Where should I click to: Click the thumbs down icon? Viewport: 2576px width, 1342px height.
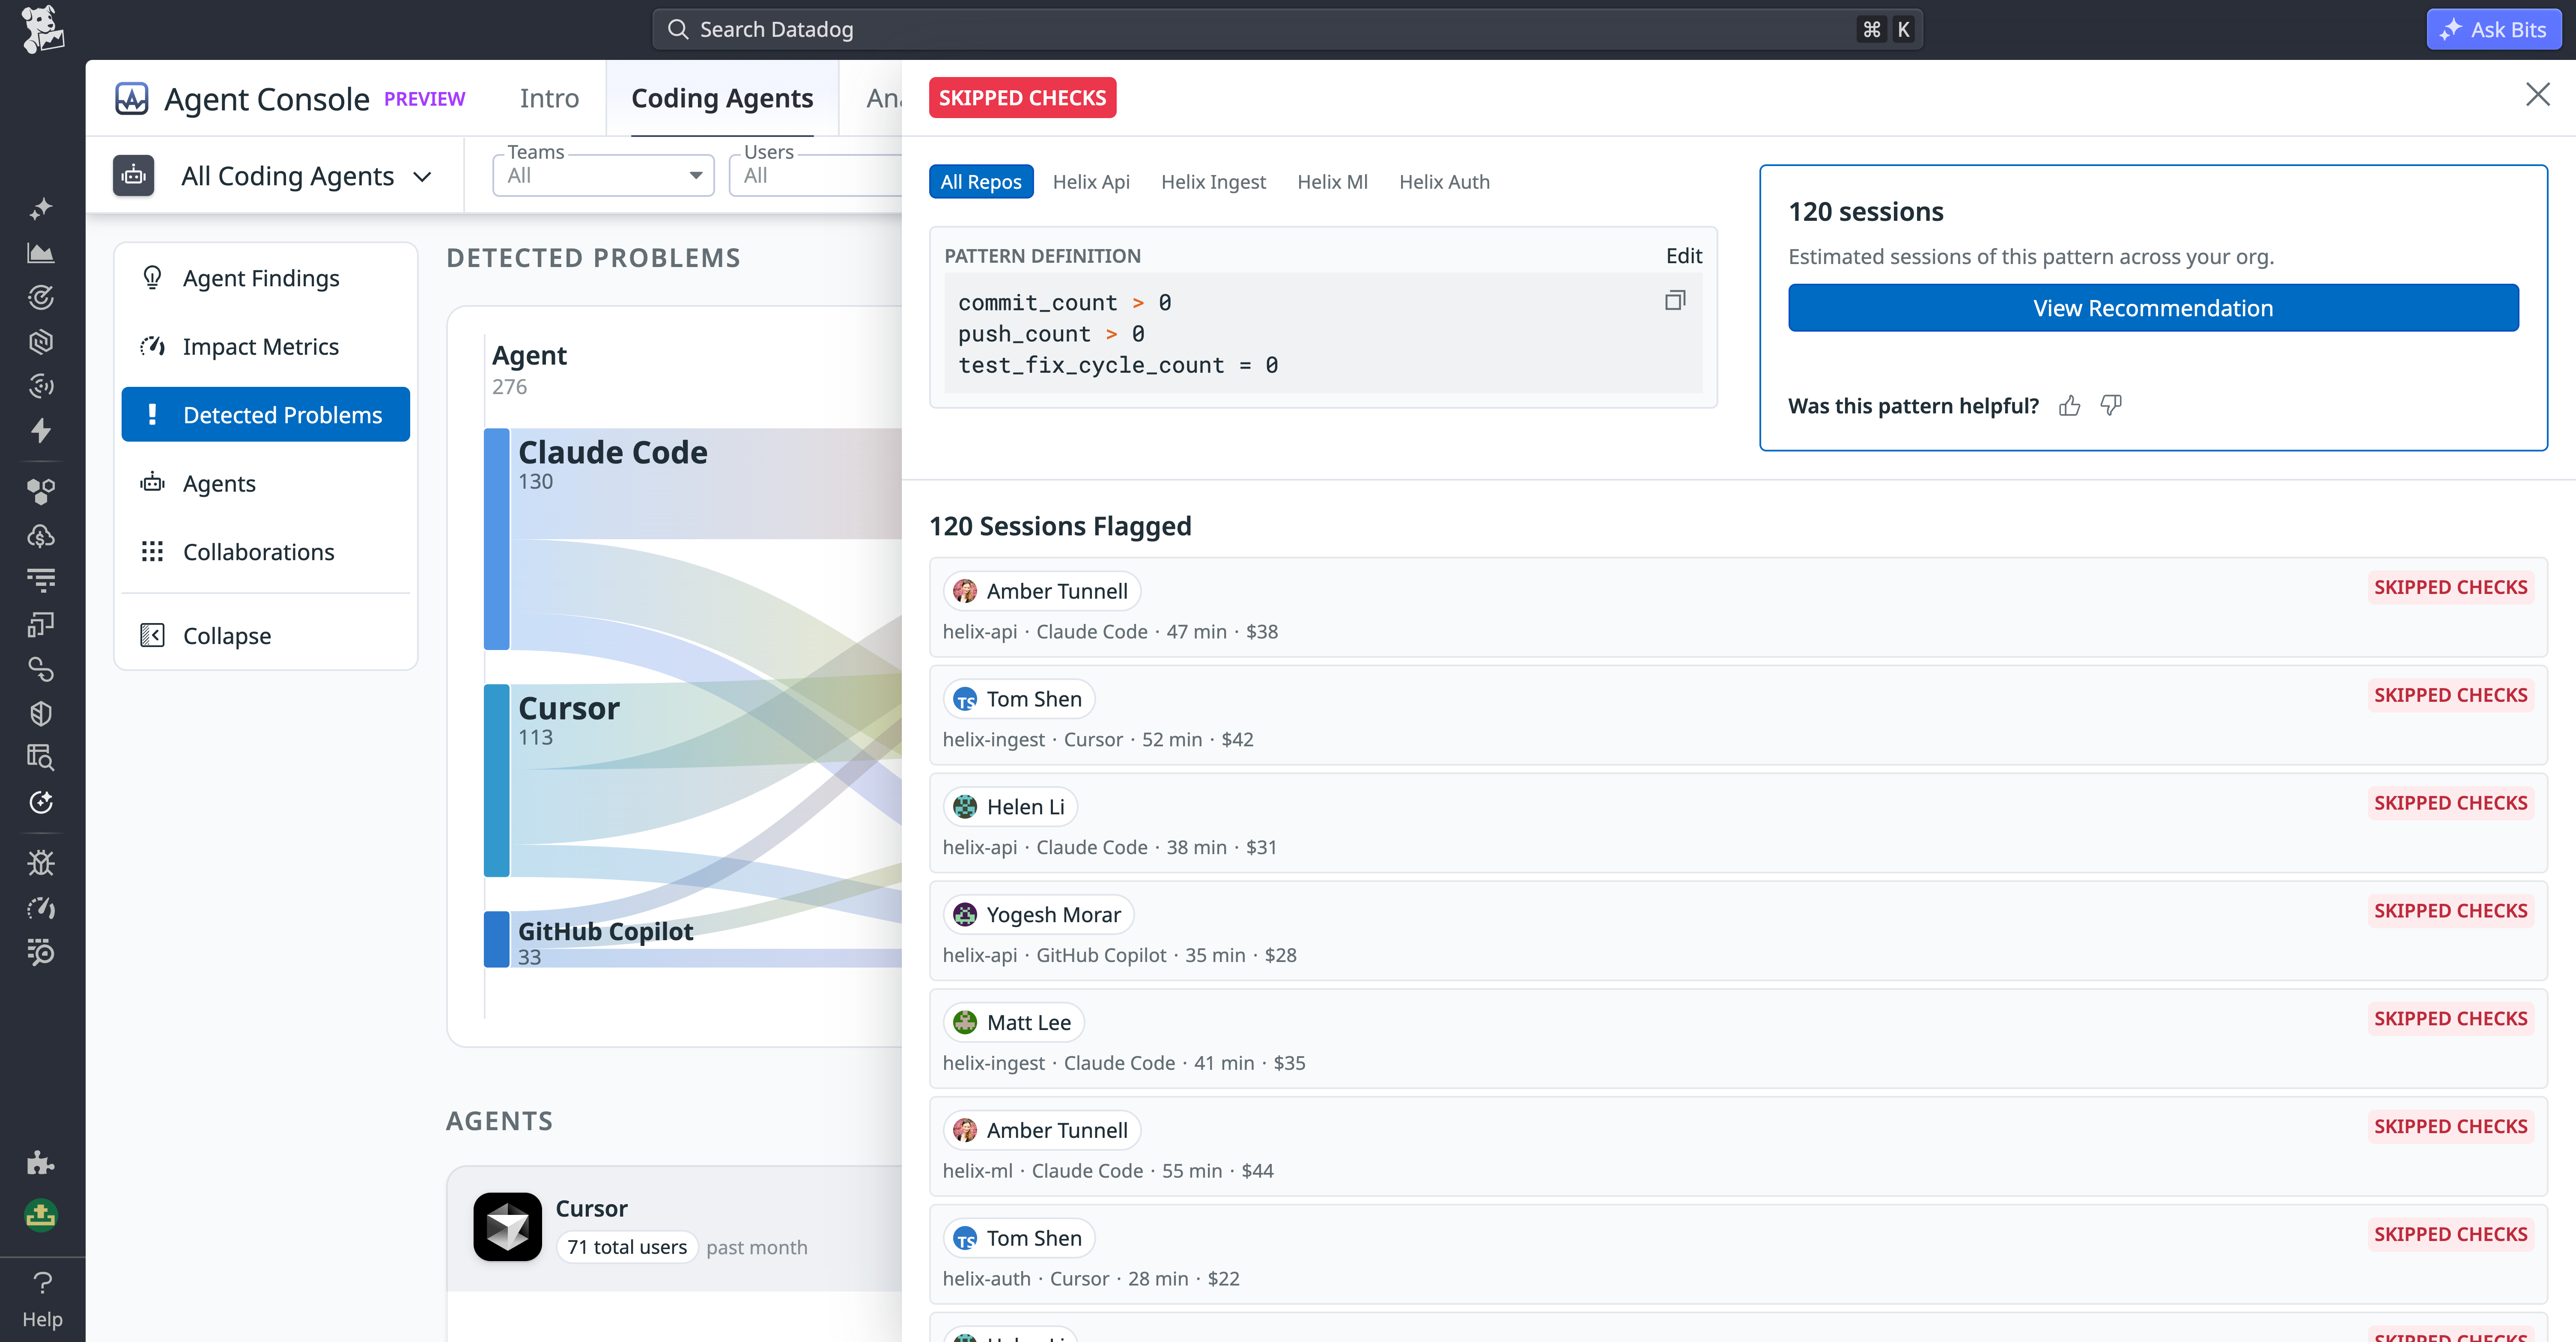(x=2111, y=406)
